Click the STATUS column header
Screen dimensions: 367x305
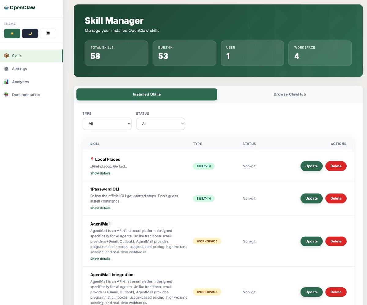click(249, 144)
